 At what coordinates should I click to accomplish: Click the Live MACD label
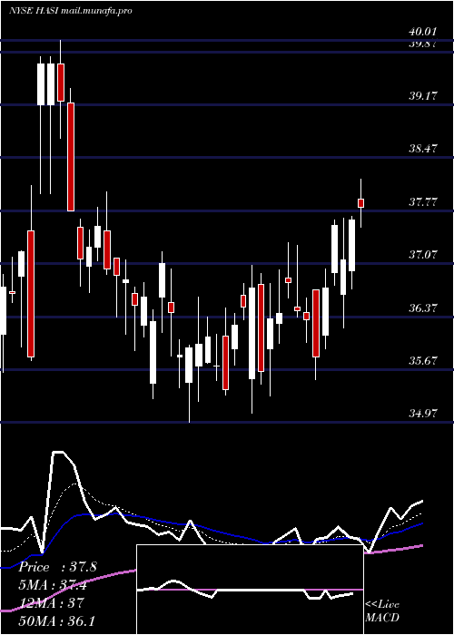(382, 611)
